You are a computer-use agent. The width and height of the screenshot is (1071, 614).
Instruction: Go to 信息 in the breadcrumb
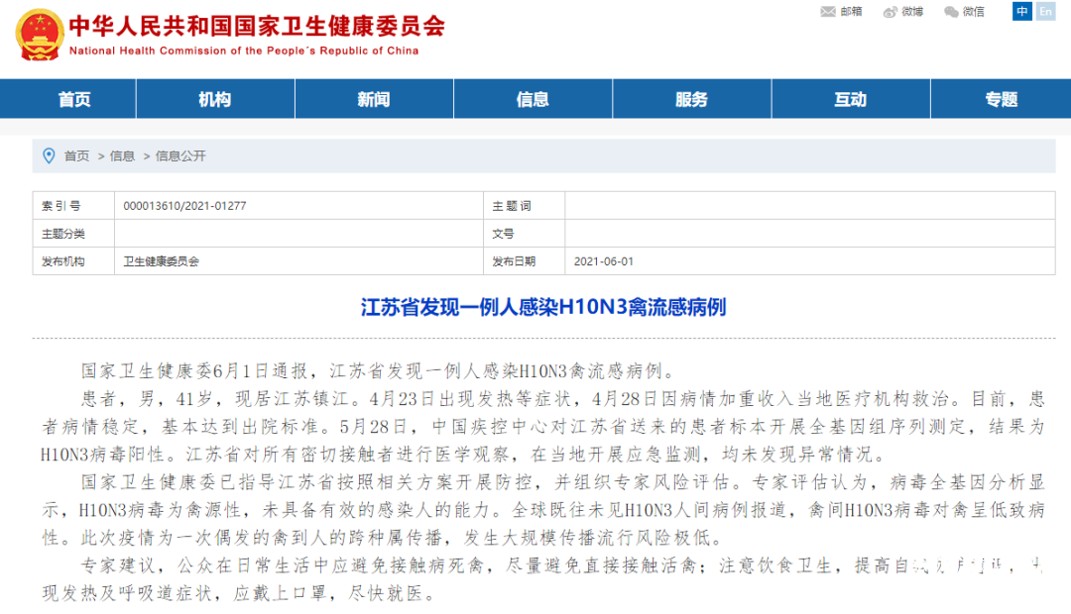click(122, 156)
